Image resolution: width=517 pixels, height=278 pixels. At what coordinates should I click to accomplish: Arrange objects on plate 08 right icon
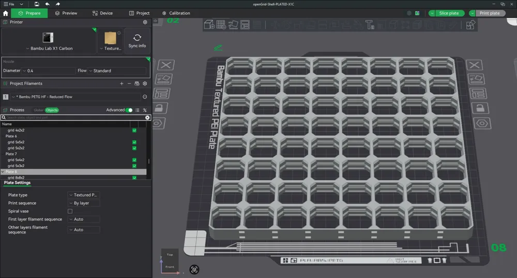(x=478, y=93)
